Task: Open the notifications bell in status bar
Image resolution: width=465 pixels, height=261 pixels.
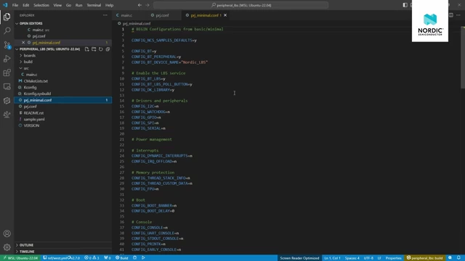Action: coord(458,258)
